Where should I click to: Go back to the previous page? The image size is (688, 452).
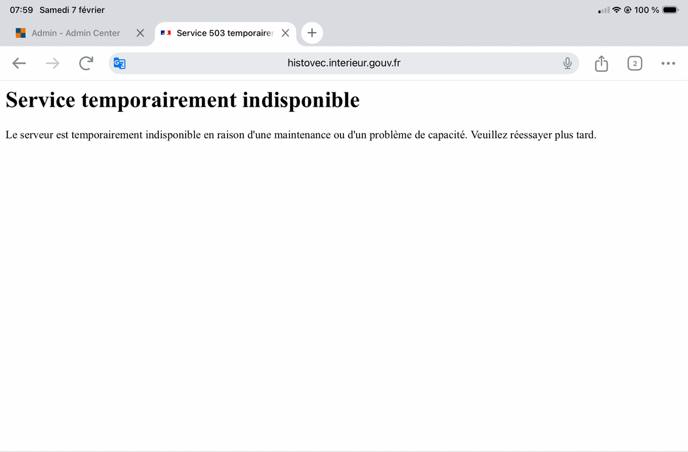(19, 63)
